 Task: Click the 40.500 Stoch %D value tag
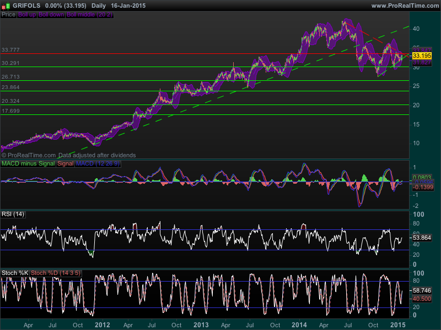422,299
